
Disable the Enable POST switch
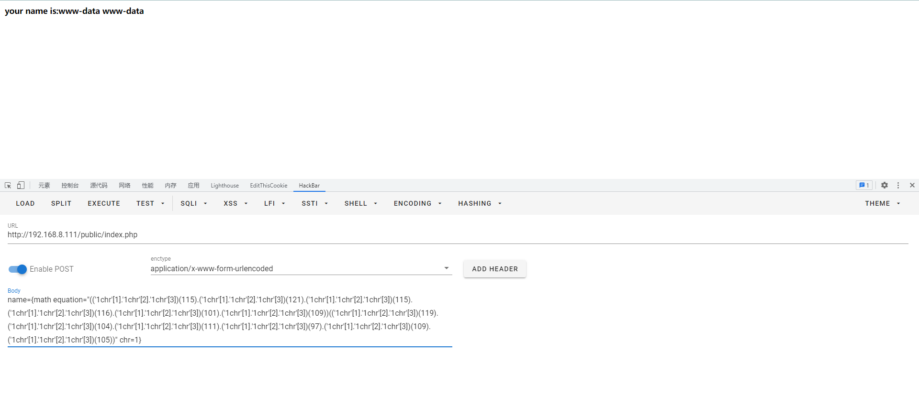point(18,269)
